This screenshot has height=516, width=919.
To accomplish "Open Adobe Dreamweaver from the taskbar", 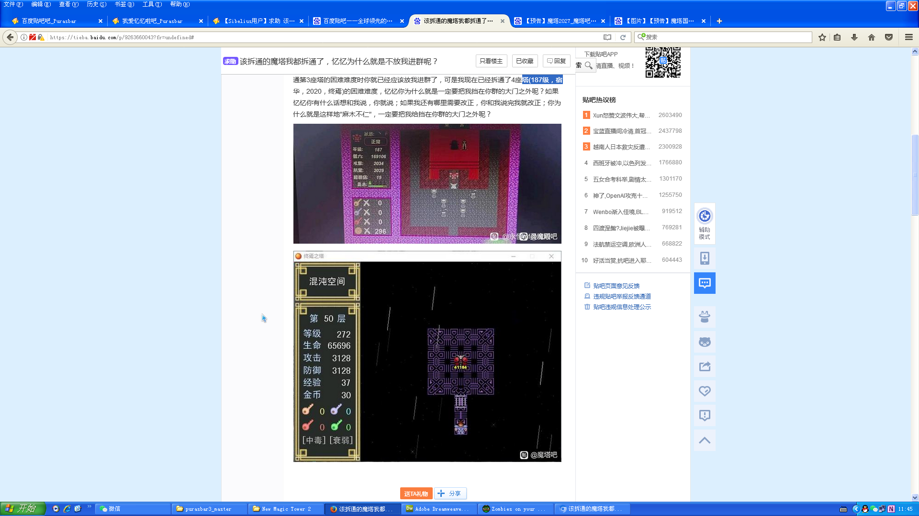I will click(x=440, y=509).
